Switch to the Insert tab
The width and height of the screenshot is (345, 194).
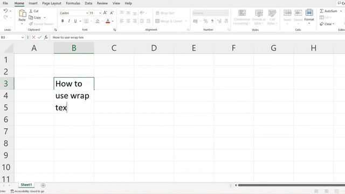click(x=33, y=3)
